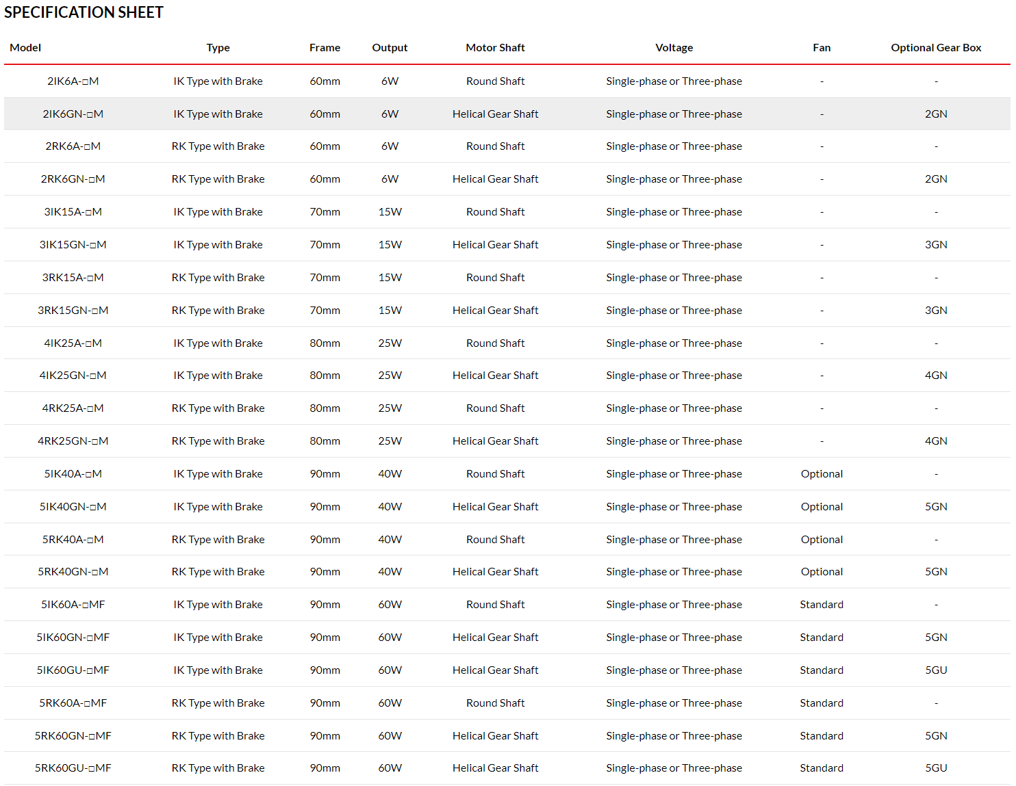Viewport: 1016px width, 786px height.
Task: Select model 3IK15GN-□M cell
Action: [73, 245]
